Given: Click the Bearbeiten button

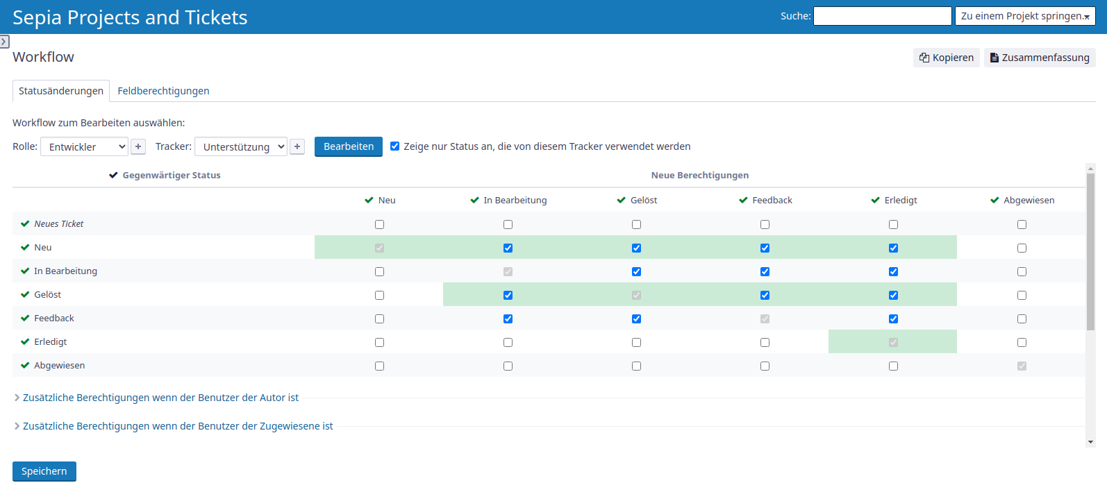Looking at the screenshot, I should pyautogui.click(x=348, y=146).
